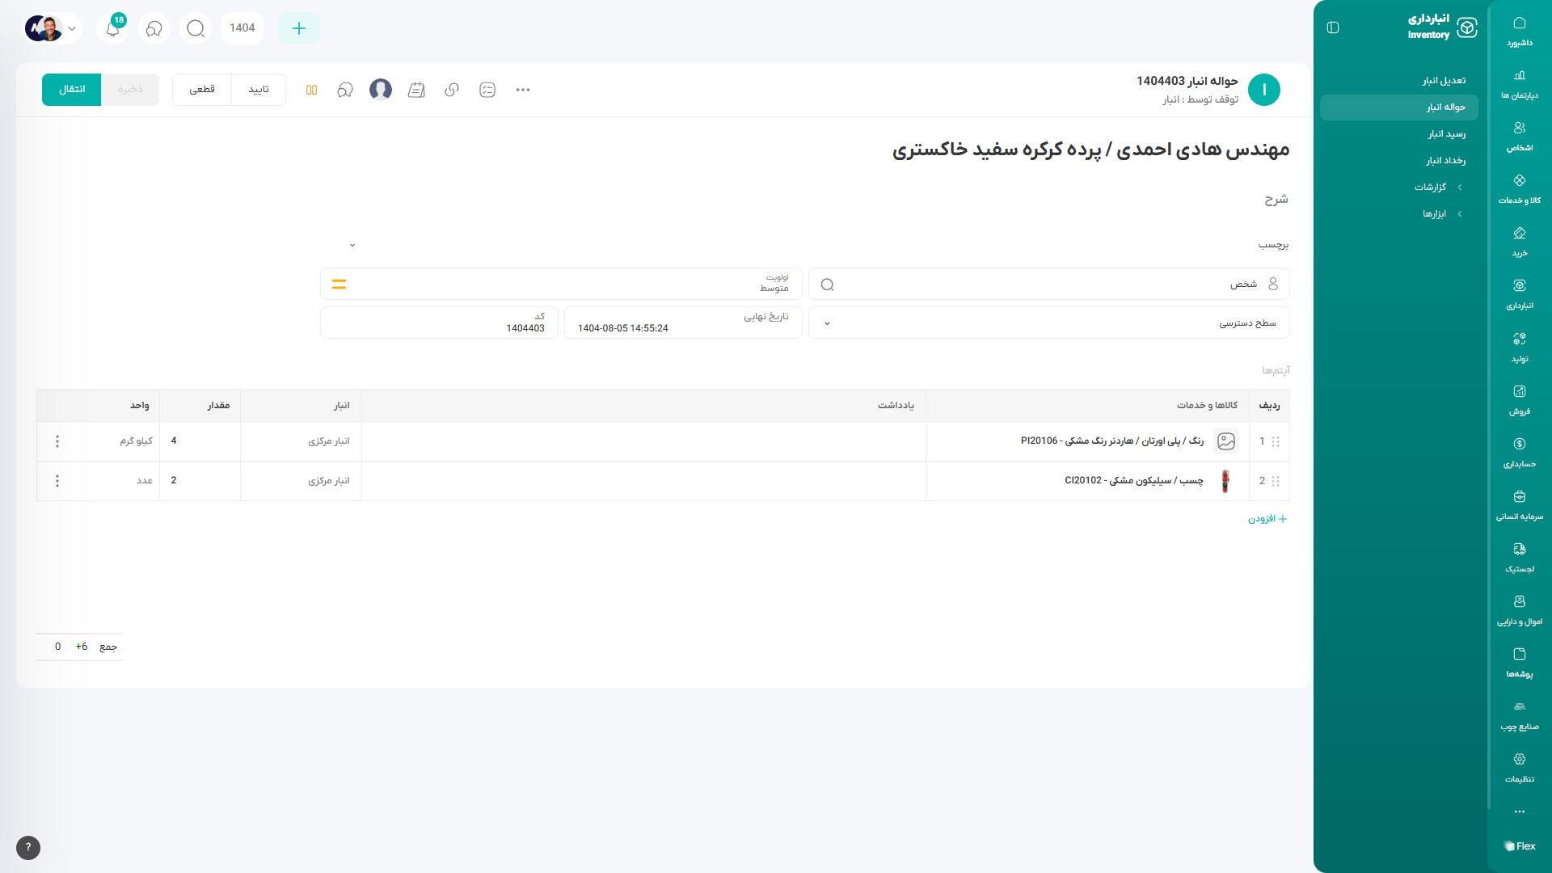This screenshot has width=1552, height=873.
Task: Click the اولویت priority level indicator
Action: click(339, 285)
